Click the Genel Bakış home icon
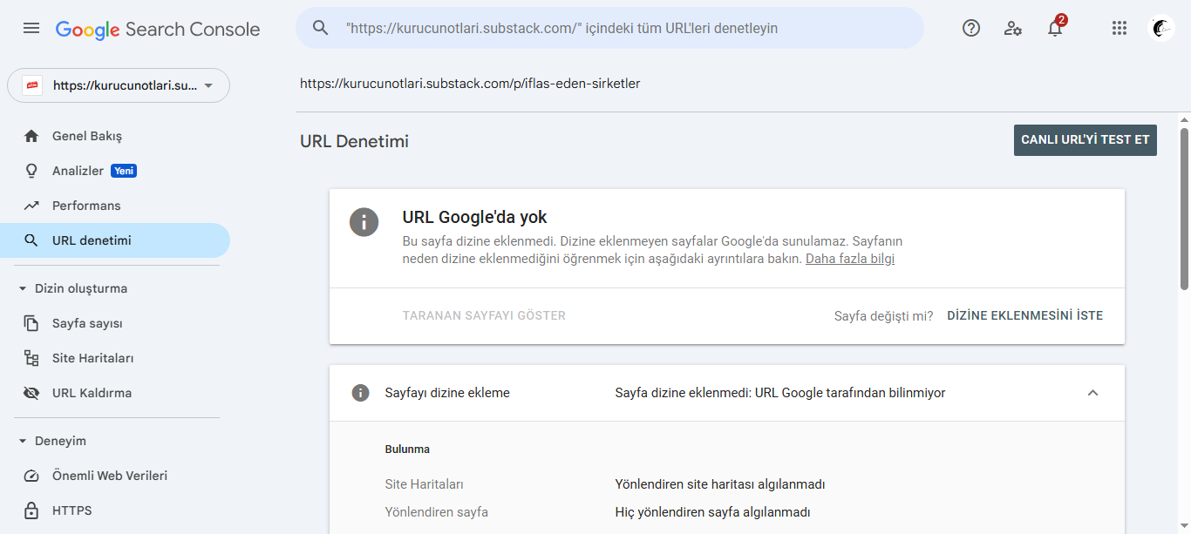The height and width of the screenshot is (534, 1191). click(31, 136)
